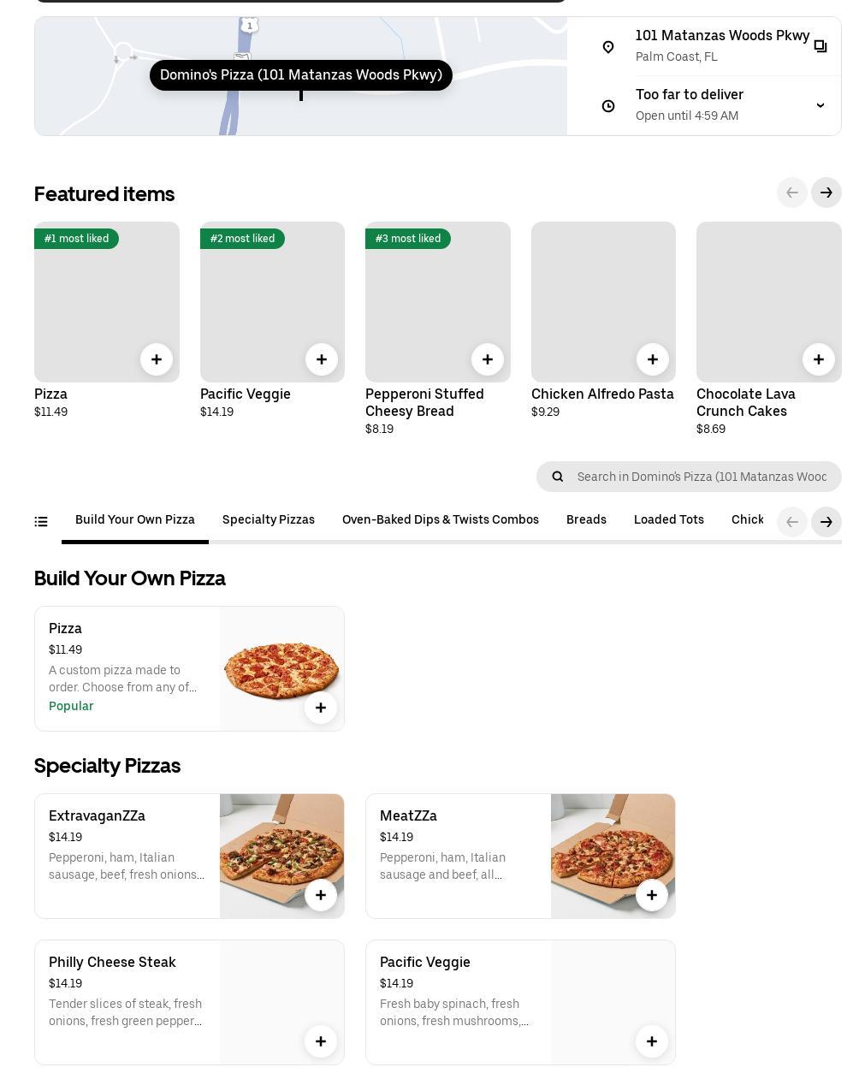The height and width of the screenshot is (1079, 859).
Task: Focus the search in Domino's Pizza field
Action: point(702,477)
